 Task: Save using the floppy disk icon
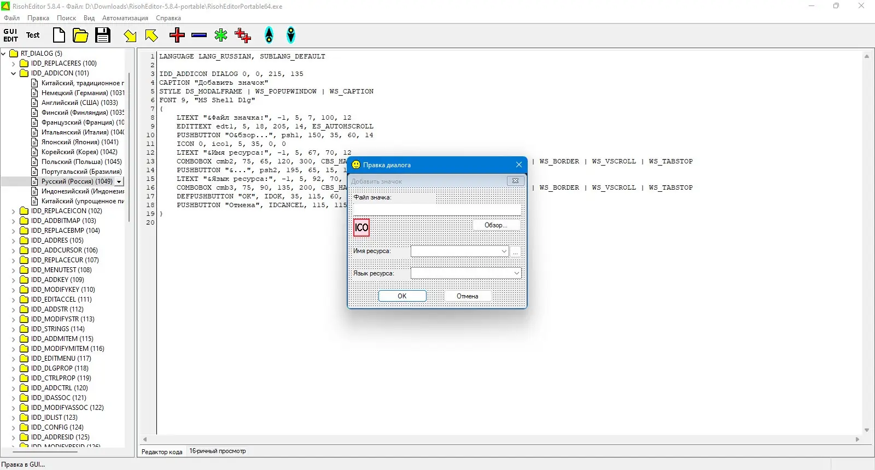pyautogui.click(x=103, y=36)
